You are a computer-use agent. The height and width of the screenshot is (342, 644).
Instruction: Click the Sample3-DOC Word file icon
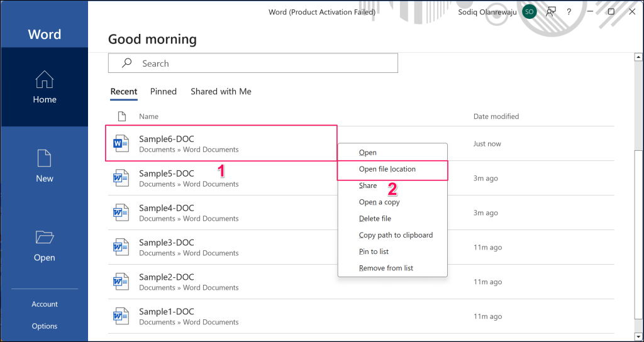point(120,248)
